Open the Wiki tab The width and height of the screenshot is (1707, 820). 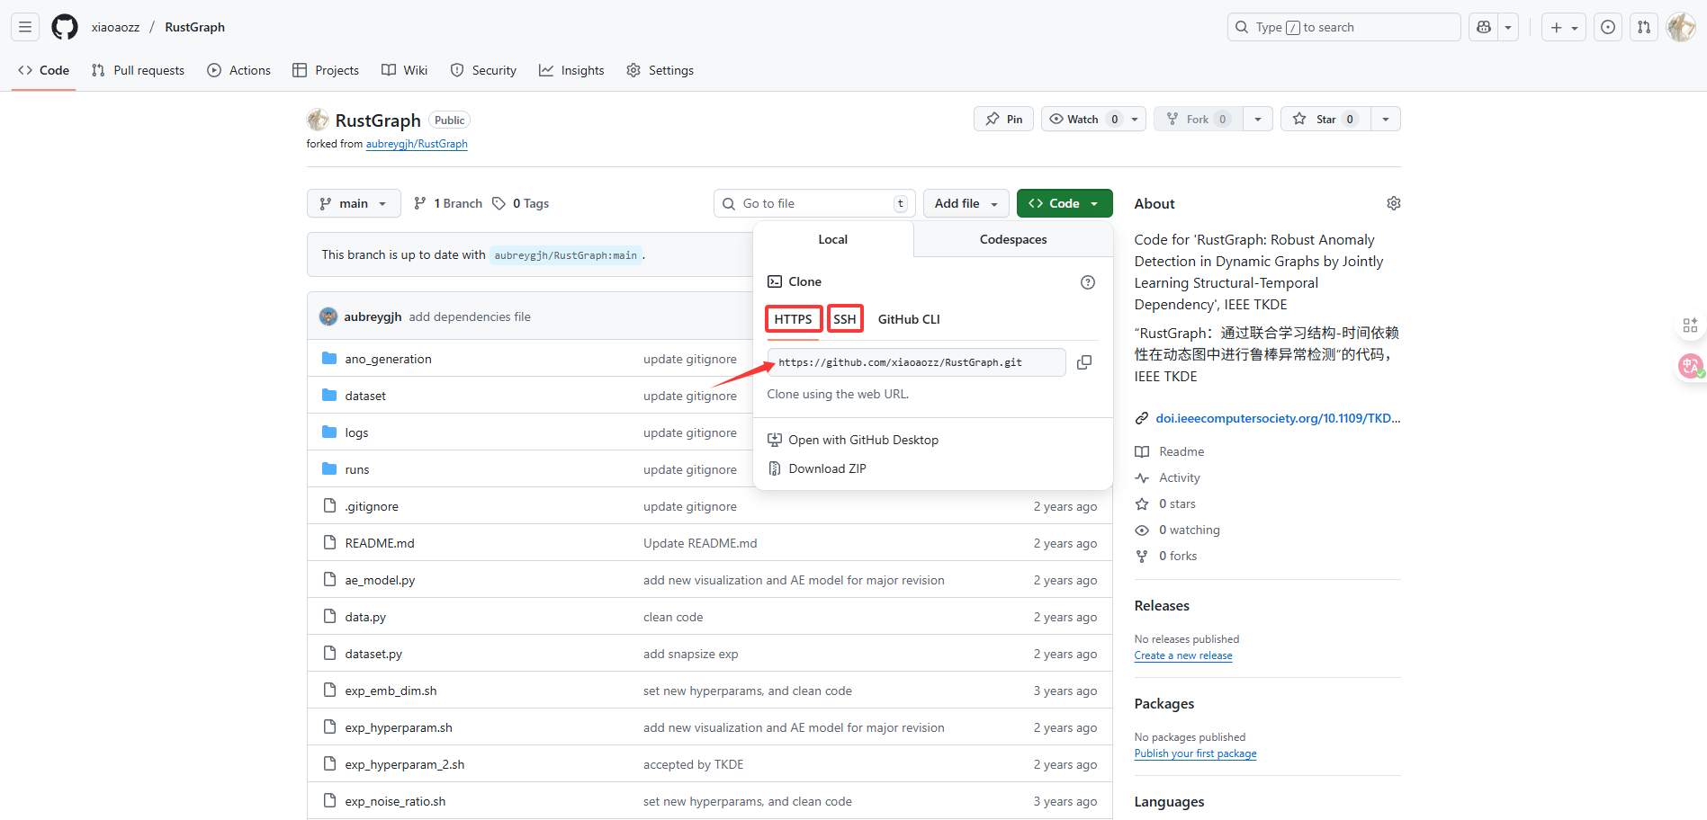(404, 70)
